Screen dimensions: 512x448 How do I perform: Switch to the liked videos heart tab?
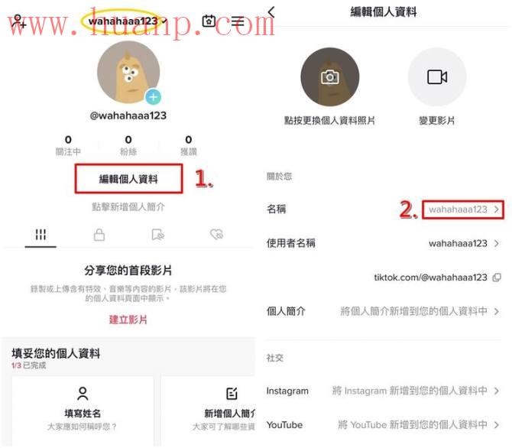216,234
